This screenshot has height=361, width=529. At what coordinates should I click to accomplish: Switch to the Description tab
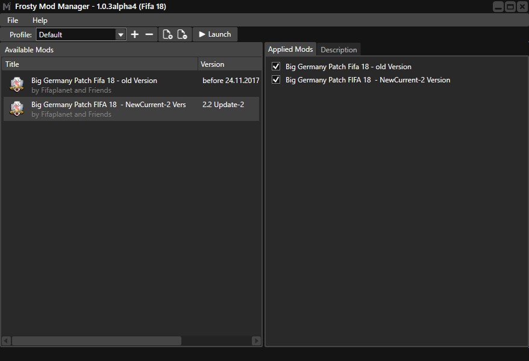[339, 50]
